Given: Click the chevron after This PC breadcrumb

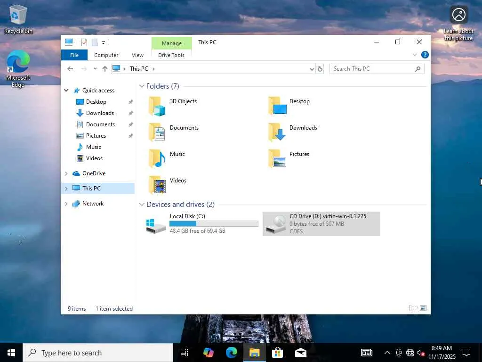Looking at the screenshot, I should 153,69.
